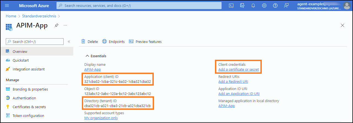Focus the sidebar Search (Ctrl+/) field

[35, 42]
